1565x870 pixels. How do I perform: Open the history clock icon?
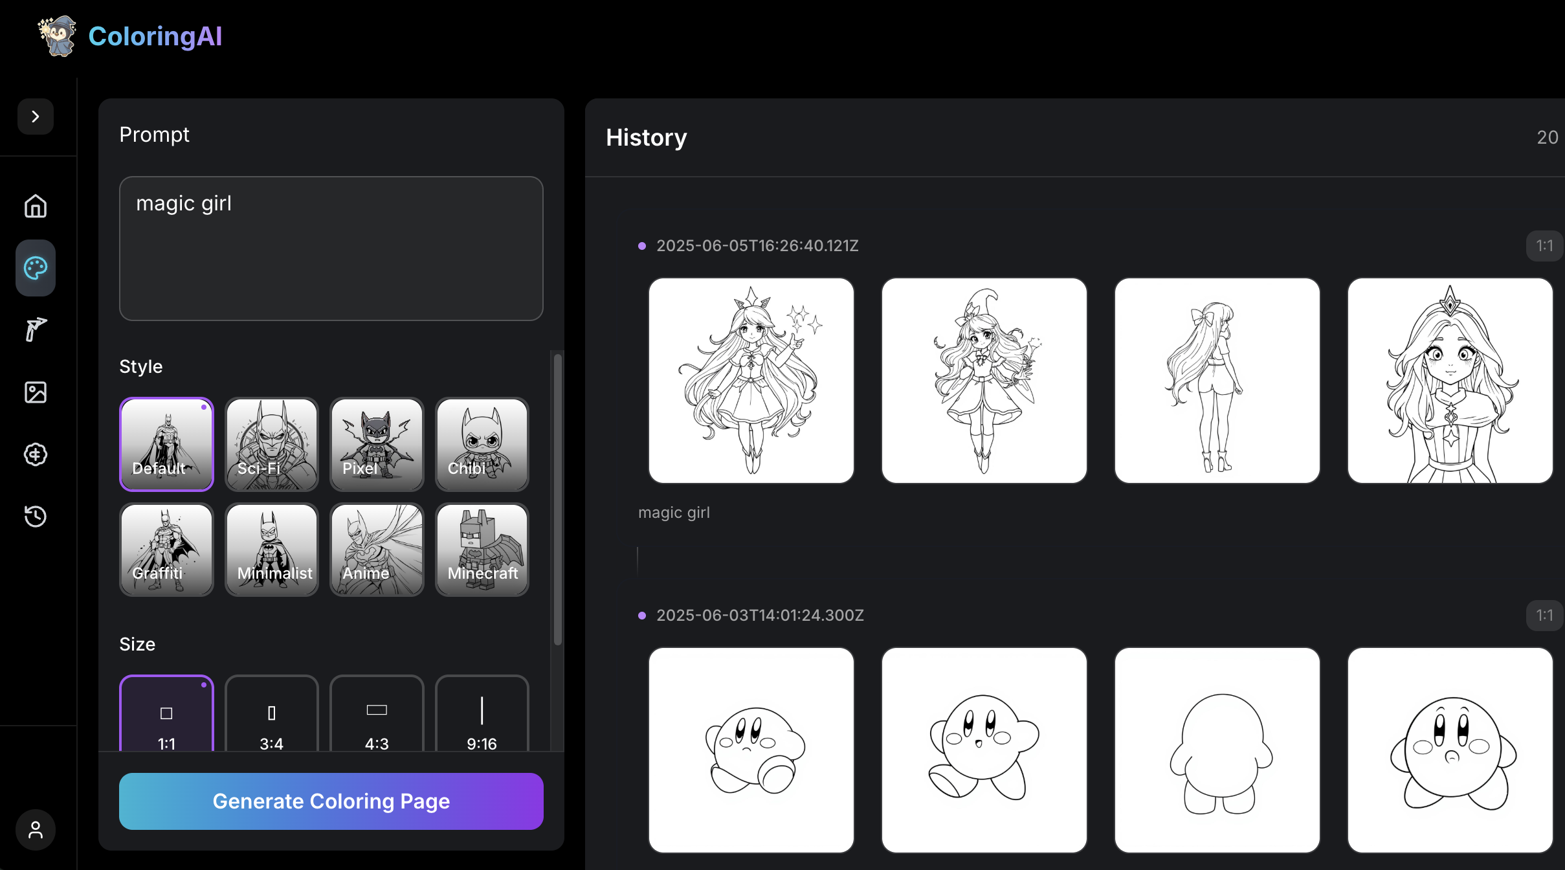[36, 517]
